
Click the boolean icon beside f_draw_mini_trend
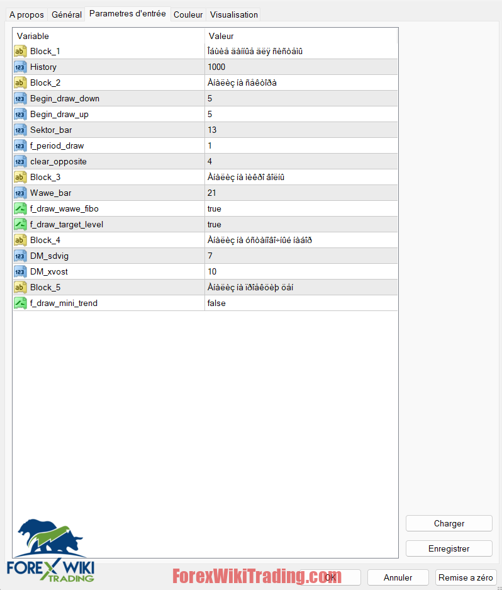click(x=20, y=304)
